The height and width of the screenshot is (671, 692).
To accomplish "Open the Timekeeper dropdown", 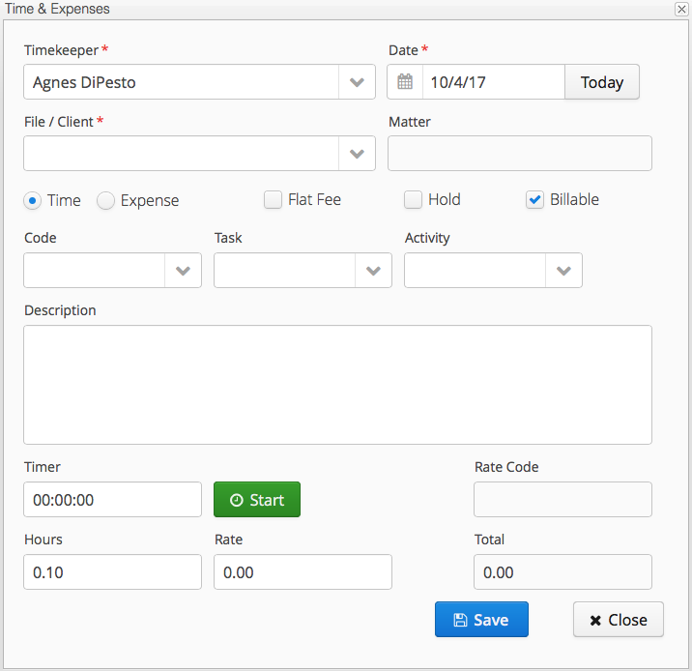I will tap(357, 82).
